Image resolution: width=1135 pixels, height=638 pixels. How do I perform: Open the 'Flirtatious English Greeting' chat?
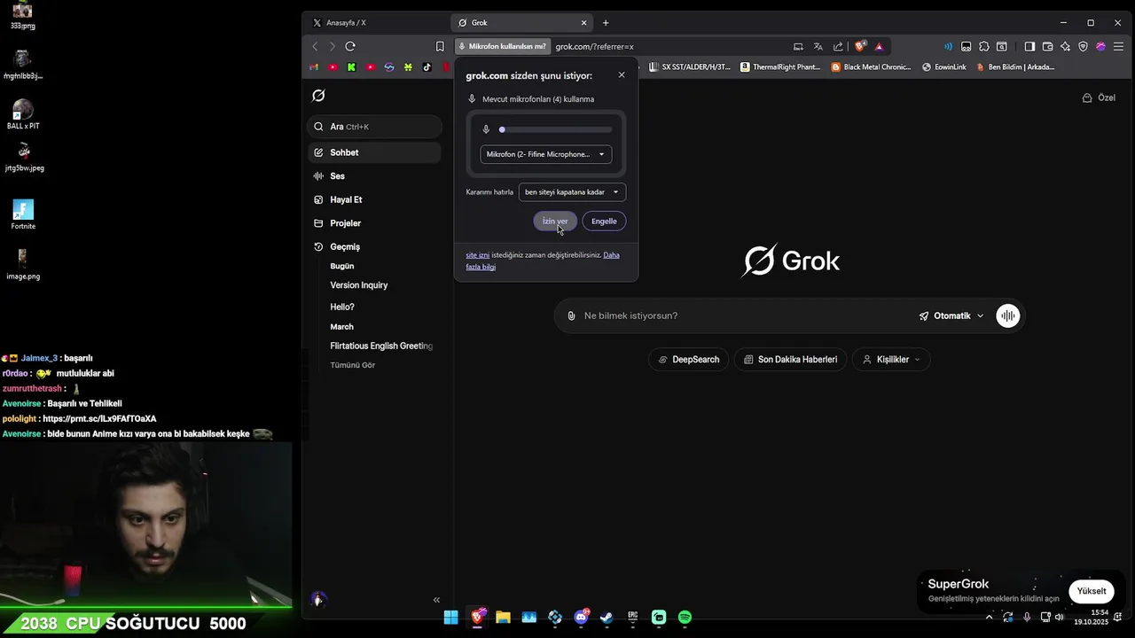click(x=381, y=346)
